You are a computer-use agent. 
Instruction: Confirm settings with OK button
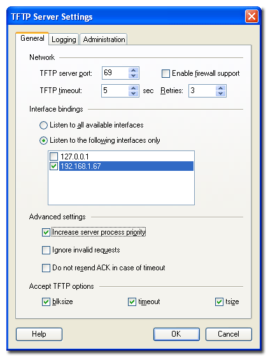176,334
